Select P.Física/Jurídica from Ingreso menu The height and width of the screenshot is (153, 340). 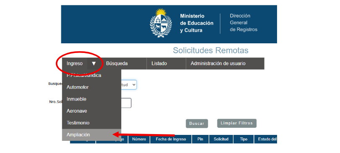92,75
